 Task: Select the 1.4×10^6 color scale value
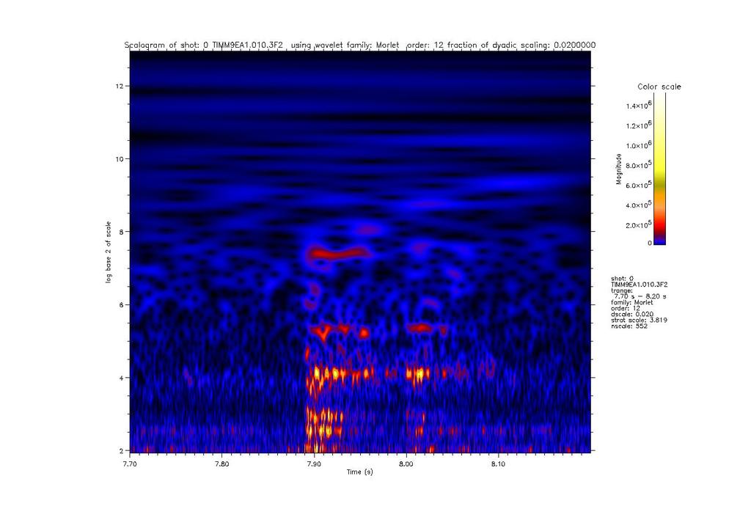(639, 105)
